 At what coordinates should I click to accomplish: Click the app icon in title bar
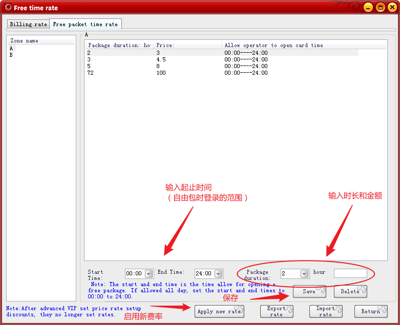[8, 7]
